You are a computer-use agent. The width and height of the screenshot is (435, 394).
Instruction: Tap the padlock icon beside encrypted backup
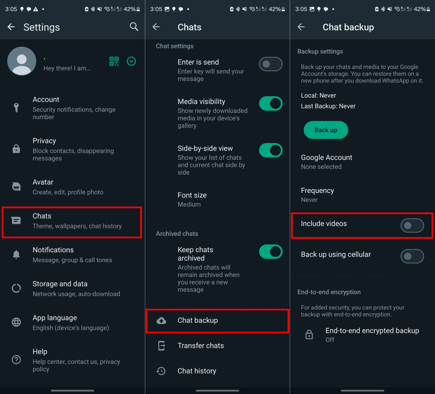click(x=309, y=335)
